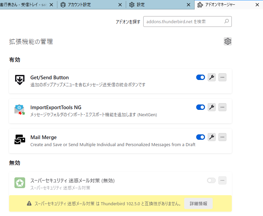This screenshot has width=263, height=216.
Task: Click the スーパーセキュリティ green star icon
Action: (20, 183)
